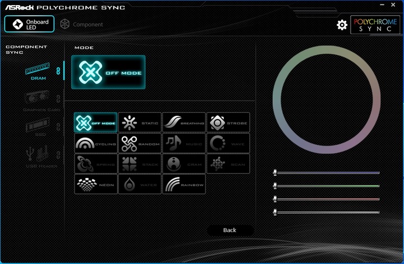Toggle the DRAM sync link icon
This screenshot has width=404, height=264.
tap(58, 71)
